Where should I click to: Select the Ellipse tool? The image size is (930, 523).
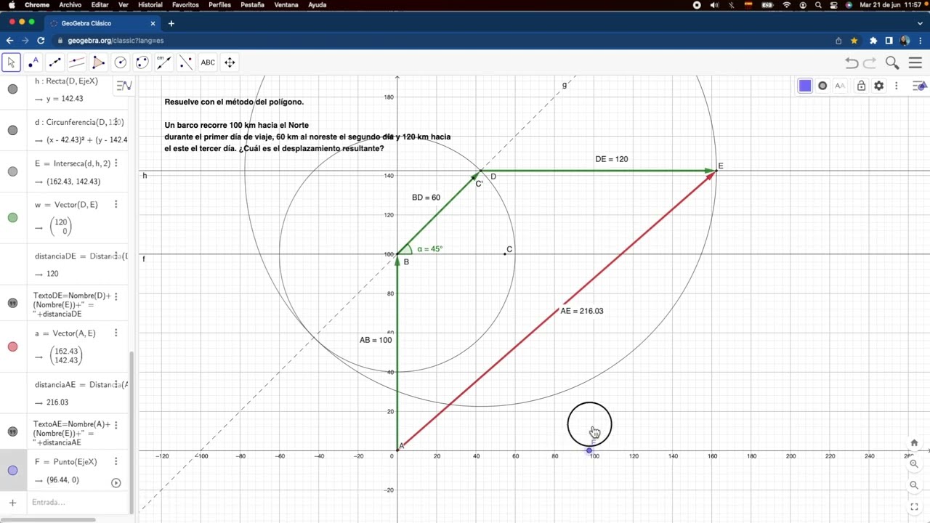(142, 62)
